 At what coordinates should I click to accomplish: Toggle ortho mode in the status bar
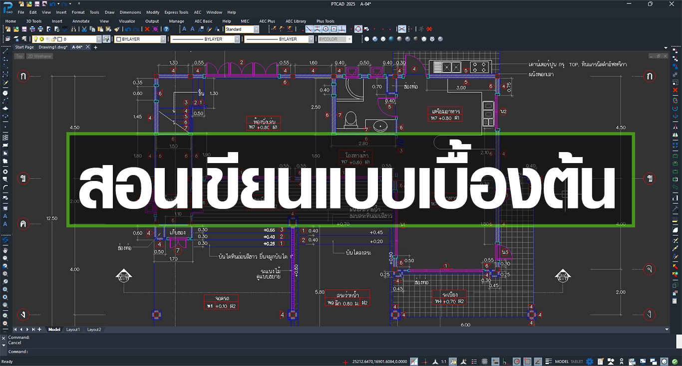506,362
